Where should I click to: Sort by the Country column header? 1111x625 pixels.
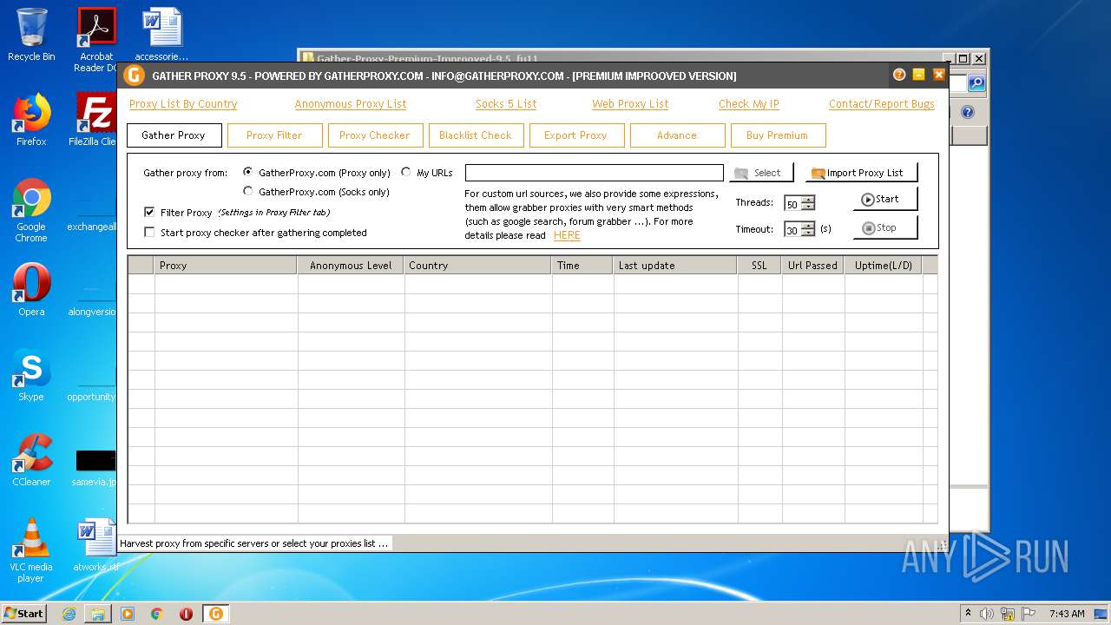point(477,266)
